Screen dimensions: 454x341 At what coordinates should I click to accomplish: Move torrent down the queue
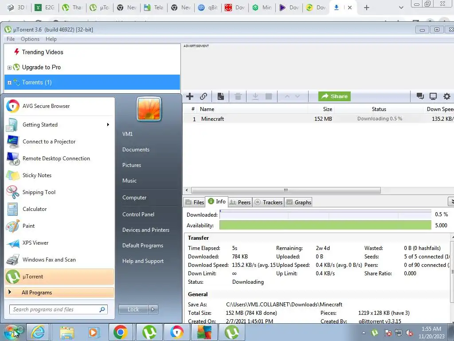[297, 96]
